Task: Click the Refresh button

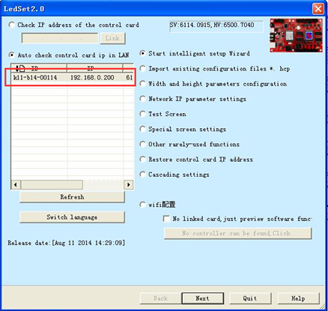Action: [72, 197]
